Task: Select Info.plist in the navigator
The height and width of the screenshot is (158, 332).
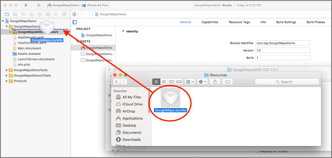Action: 24,65
